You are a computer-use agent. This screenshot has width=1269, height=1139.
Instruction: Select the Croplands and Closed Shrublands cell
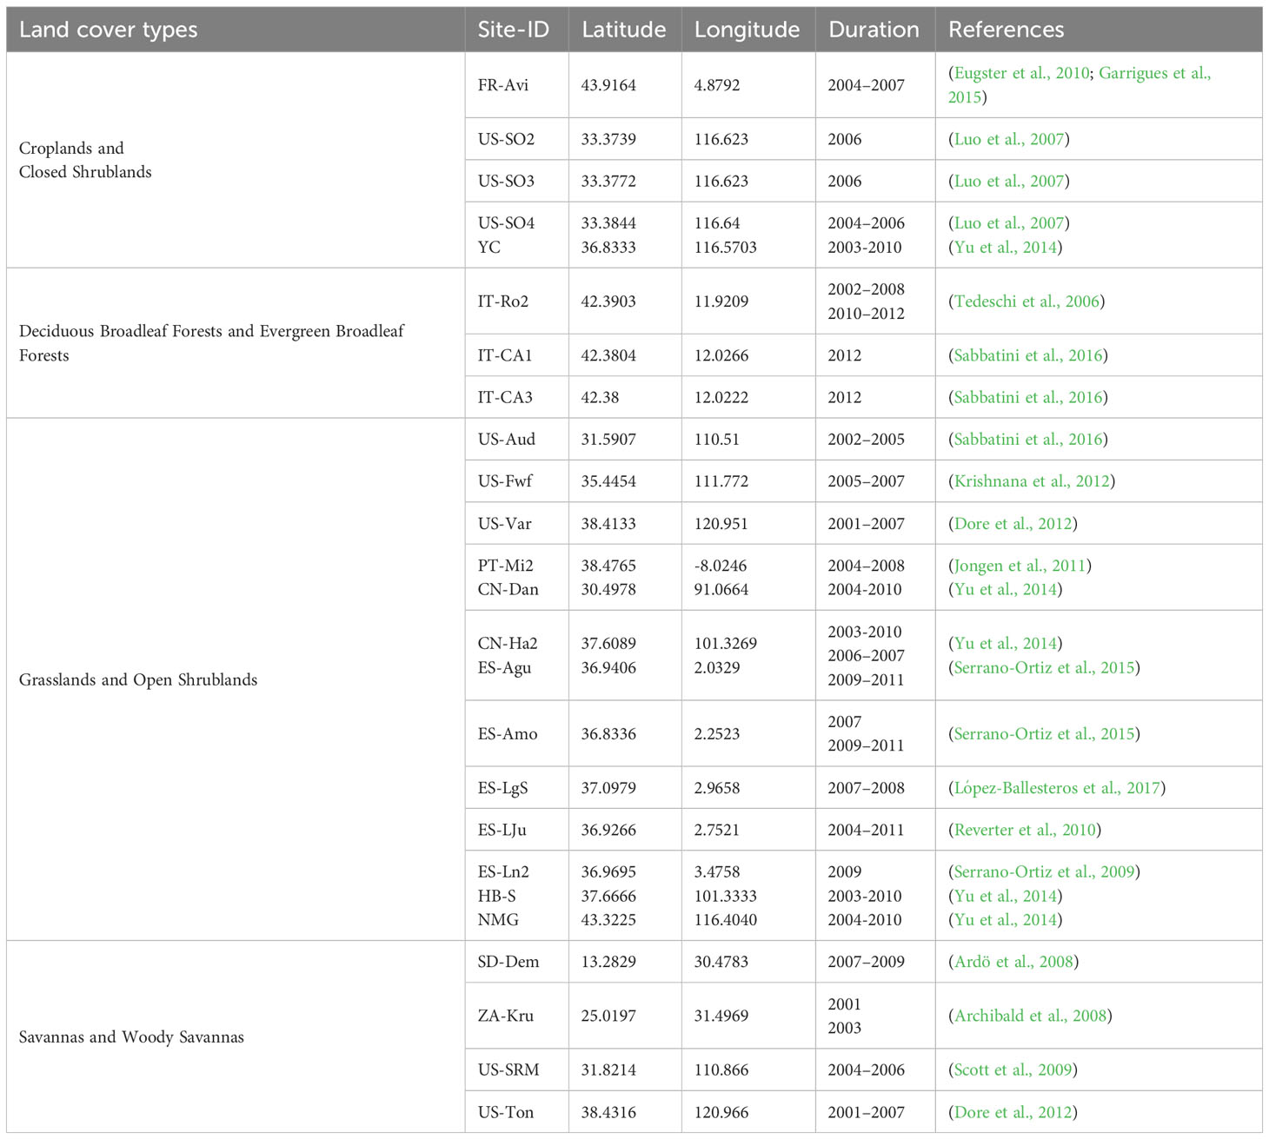click(x=236, y=160)
